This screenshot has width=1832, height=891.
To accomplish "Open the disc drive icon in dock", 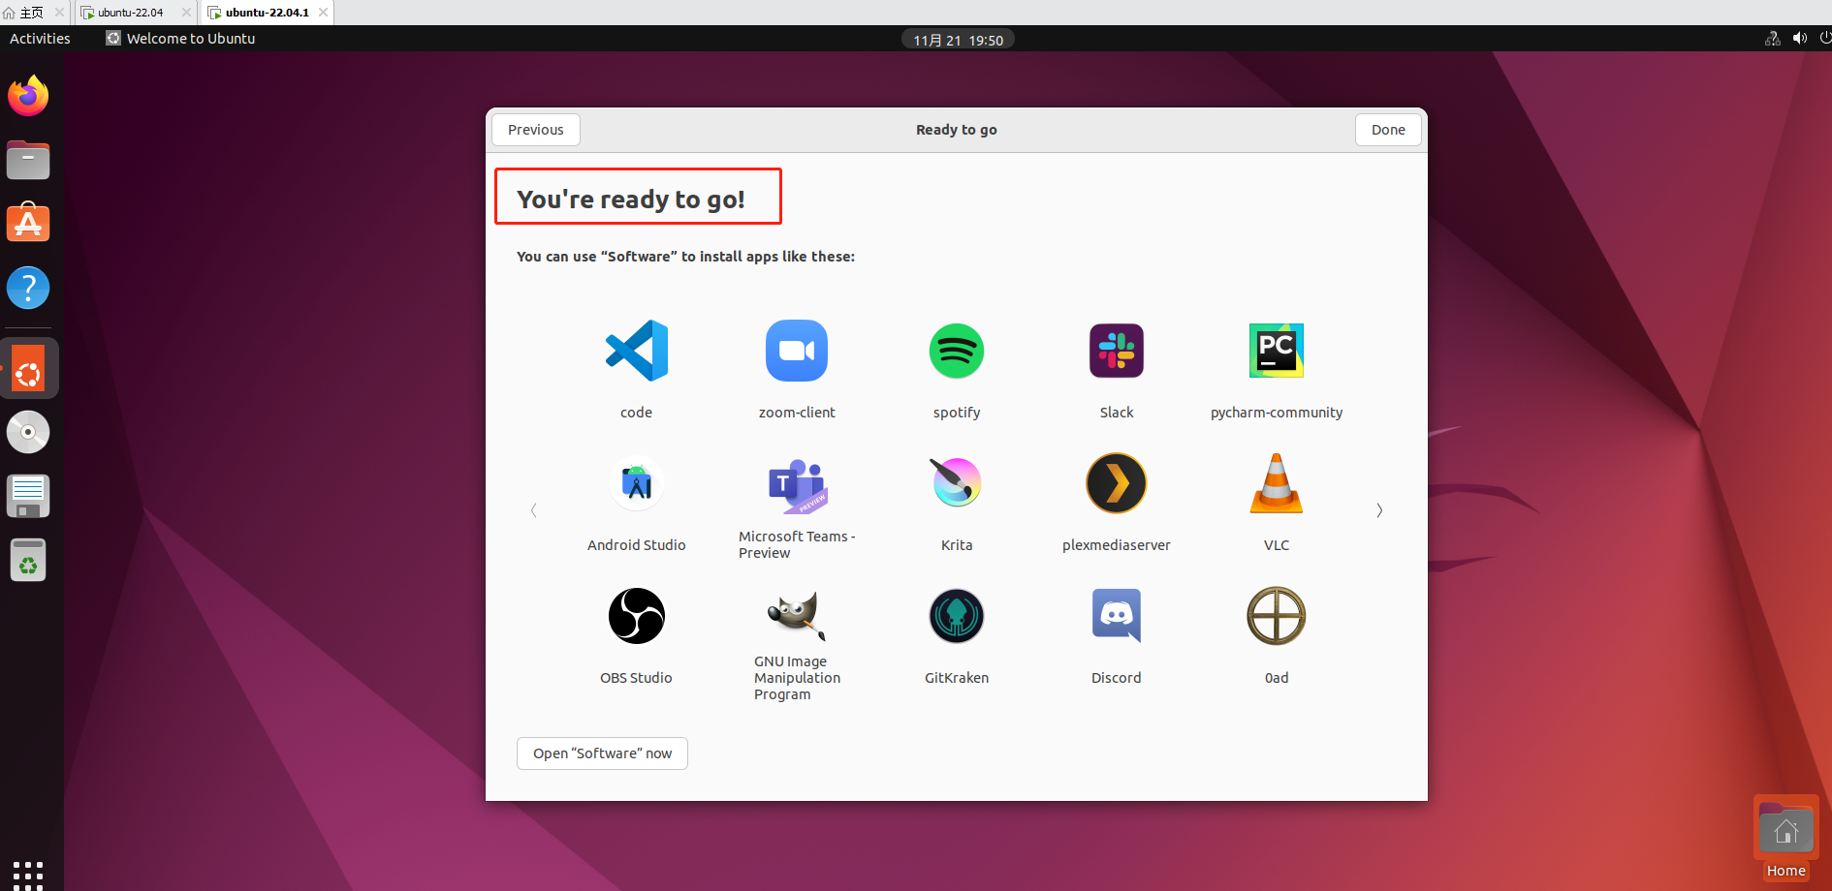I will pos(28,432).
